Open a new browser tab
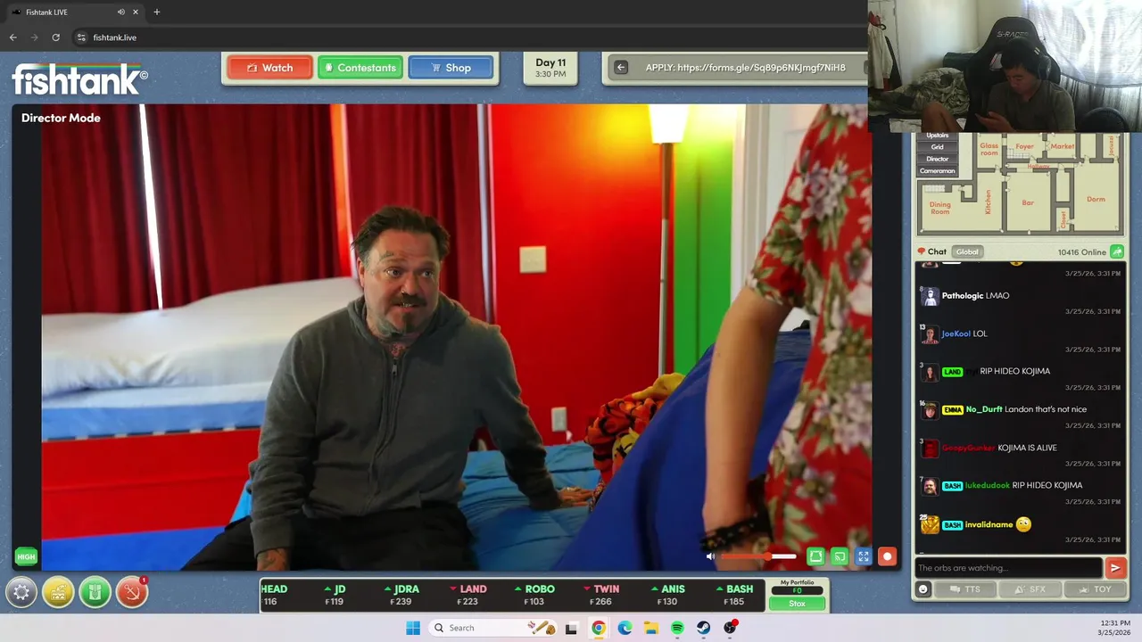Screen dimensions: 1142x642 pyautogui.click(x=157, y=12)
